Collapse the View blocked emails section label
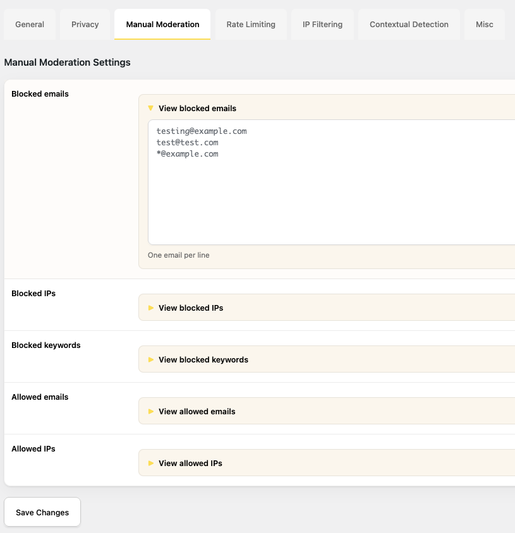515x533 pixels. coord(197,109)
